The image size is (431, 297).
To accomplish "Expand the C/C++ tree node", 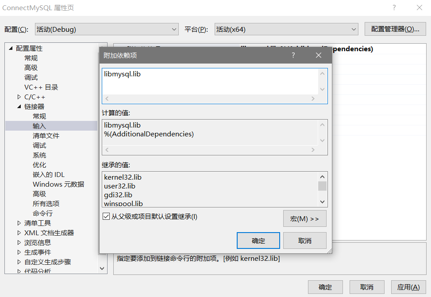I will pyautogui.click(x=19, y=97).
